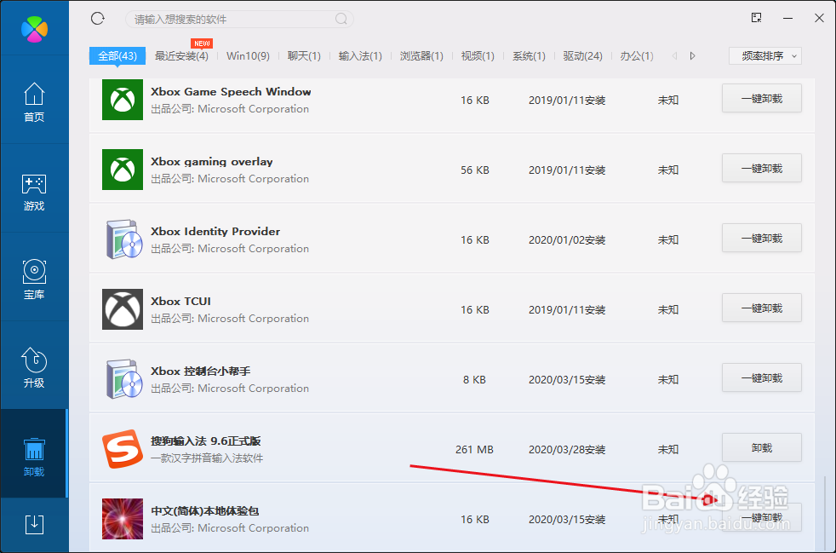Switch to the 聊天(1) tab

[304, 55]
